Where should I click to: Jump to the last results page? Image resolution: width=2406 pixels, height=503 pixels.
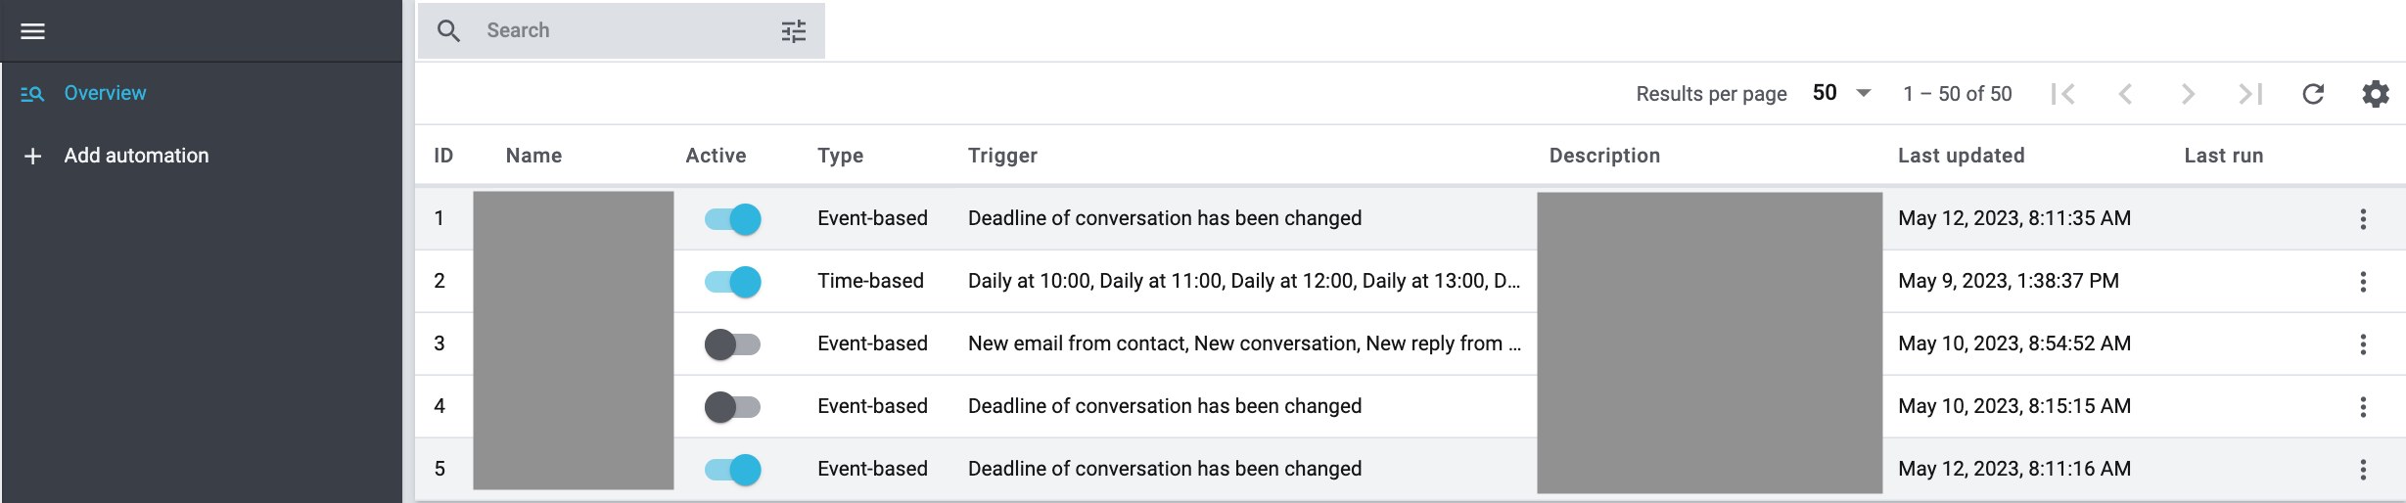[2250, 94]
